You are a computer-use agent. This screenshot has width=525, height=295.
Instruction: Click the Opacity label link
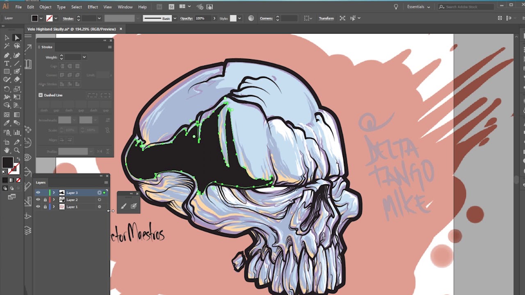click(x=186, y=18)
